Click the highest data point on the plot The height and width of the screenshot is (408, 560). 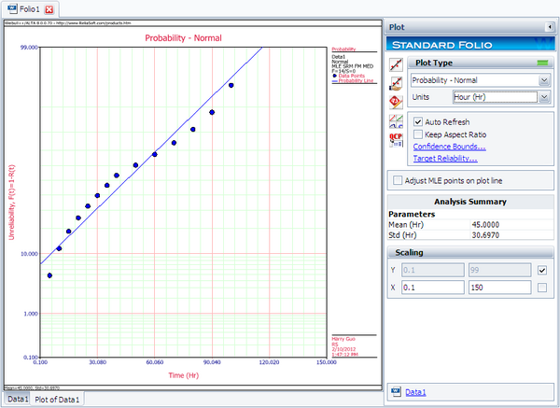click(231, 85)
